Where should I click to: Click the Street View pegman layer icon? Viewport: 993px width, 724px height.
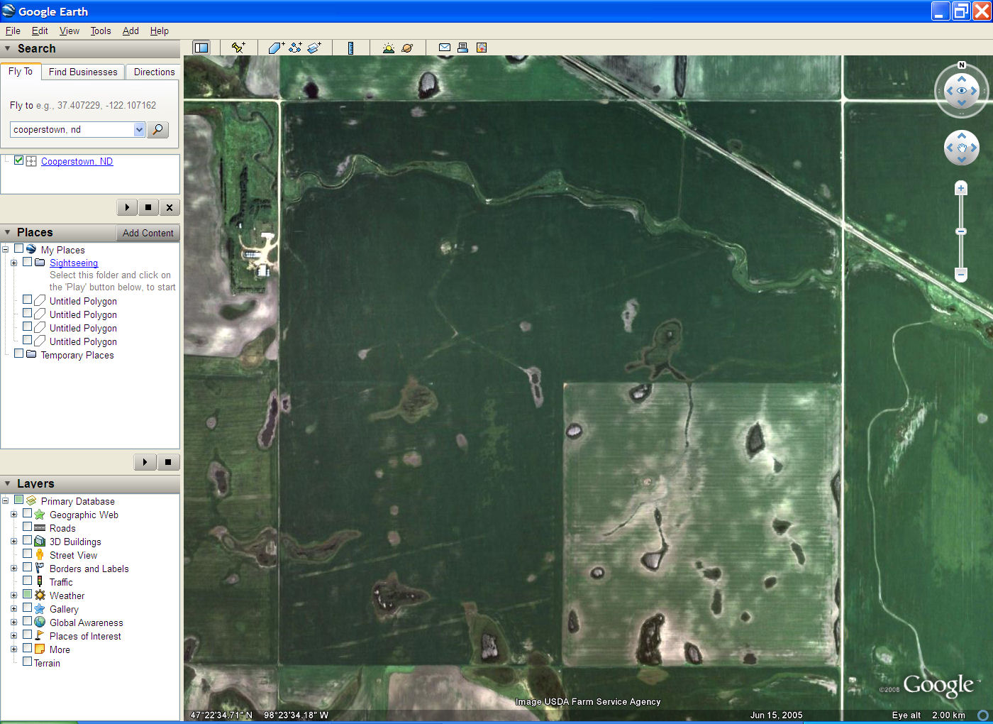(40, 555)
